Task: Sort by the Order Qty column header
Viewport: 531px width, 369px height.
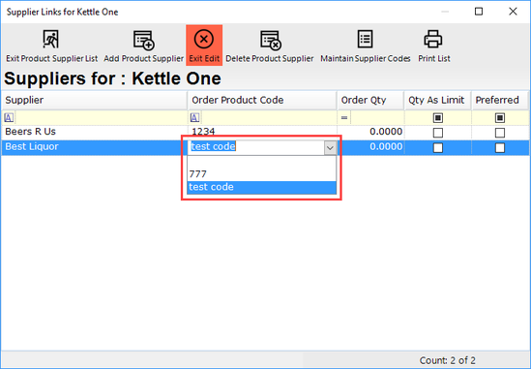Action: (370, 100)
